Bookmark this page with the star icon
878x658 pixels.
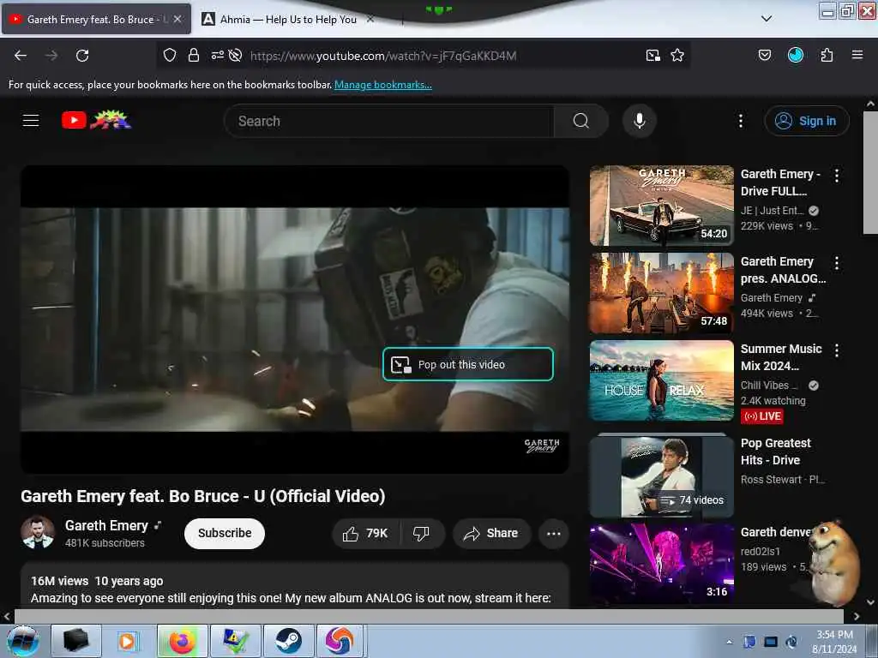coord(677,55)
